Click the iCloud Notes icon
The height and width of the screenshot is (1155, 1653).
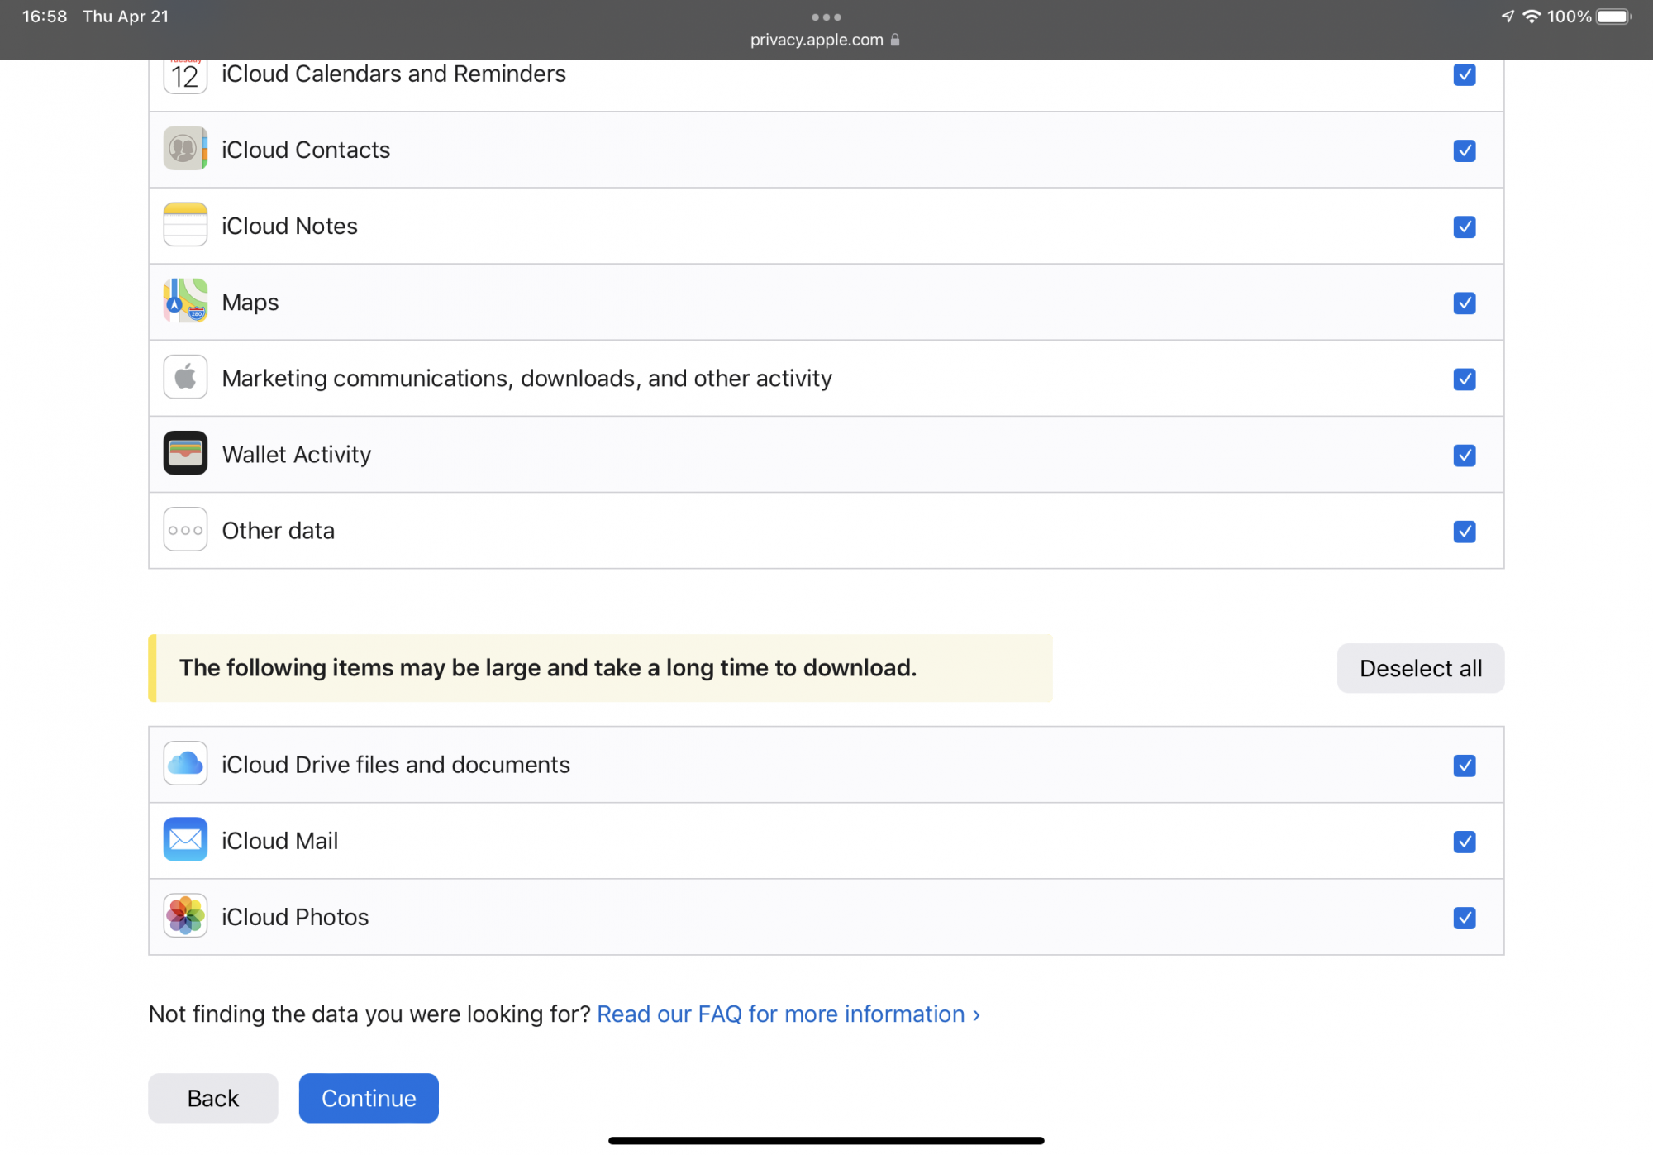[185, 225]
